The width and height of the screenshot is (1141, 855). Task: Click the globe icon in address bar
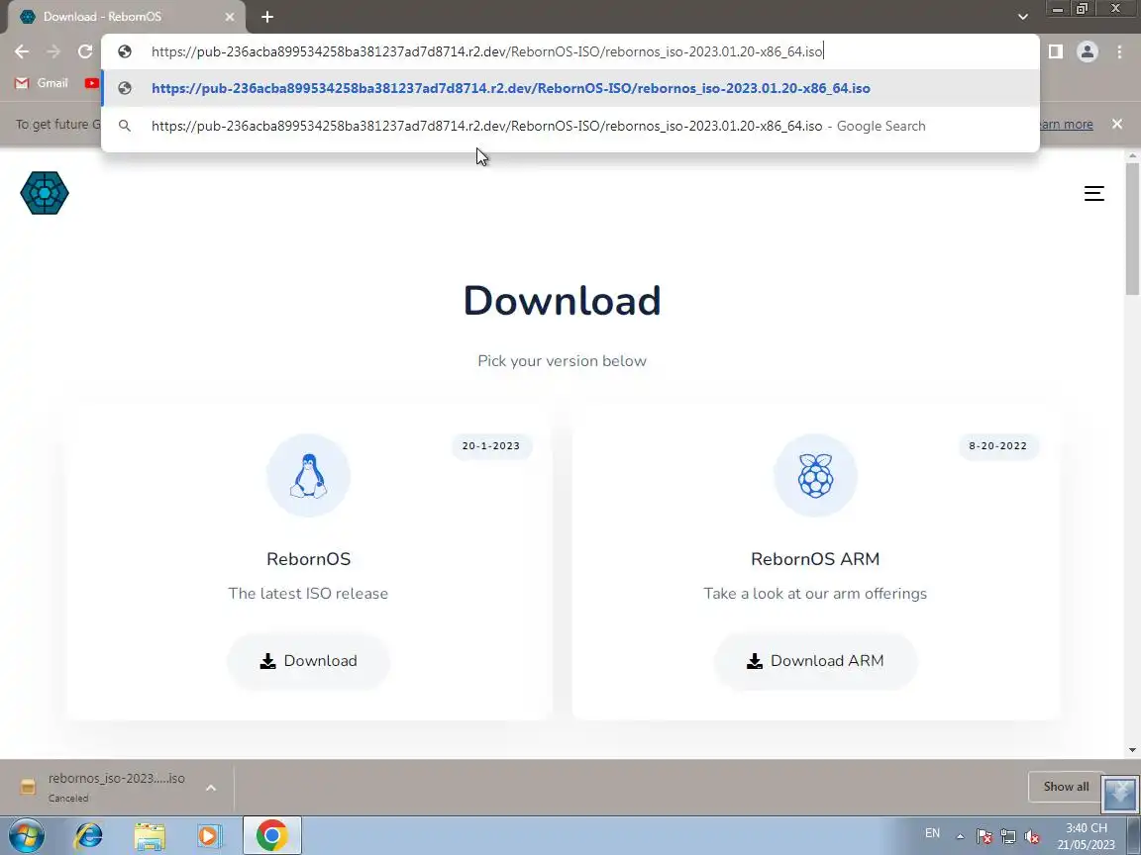tap(125, 51)
